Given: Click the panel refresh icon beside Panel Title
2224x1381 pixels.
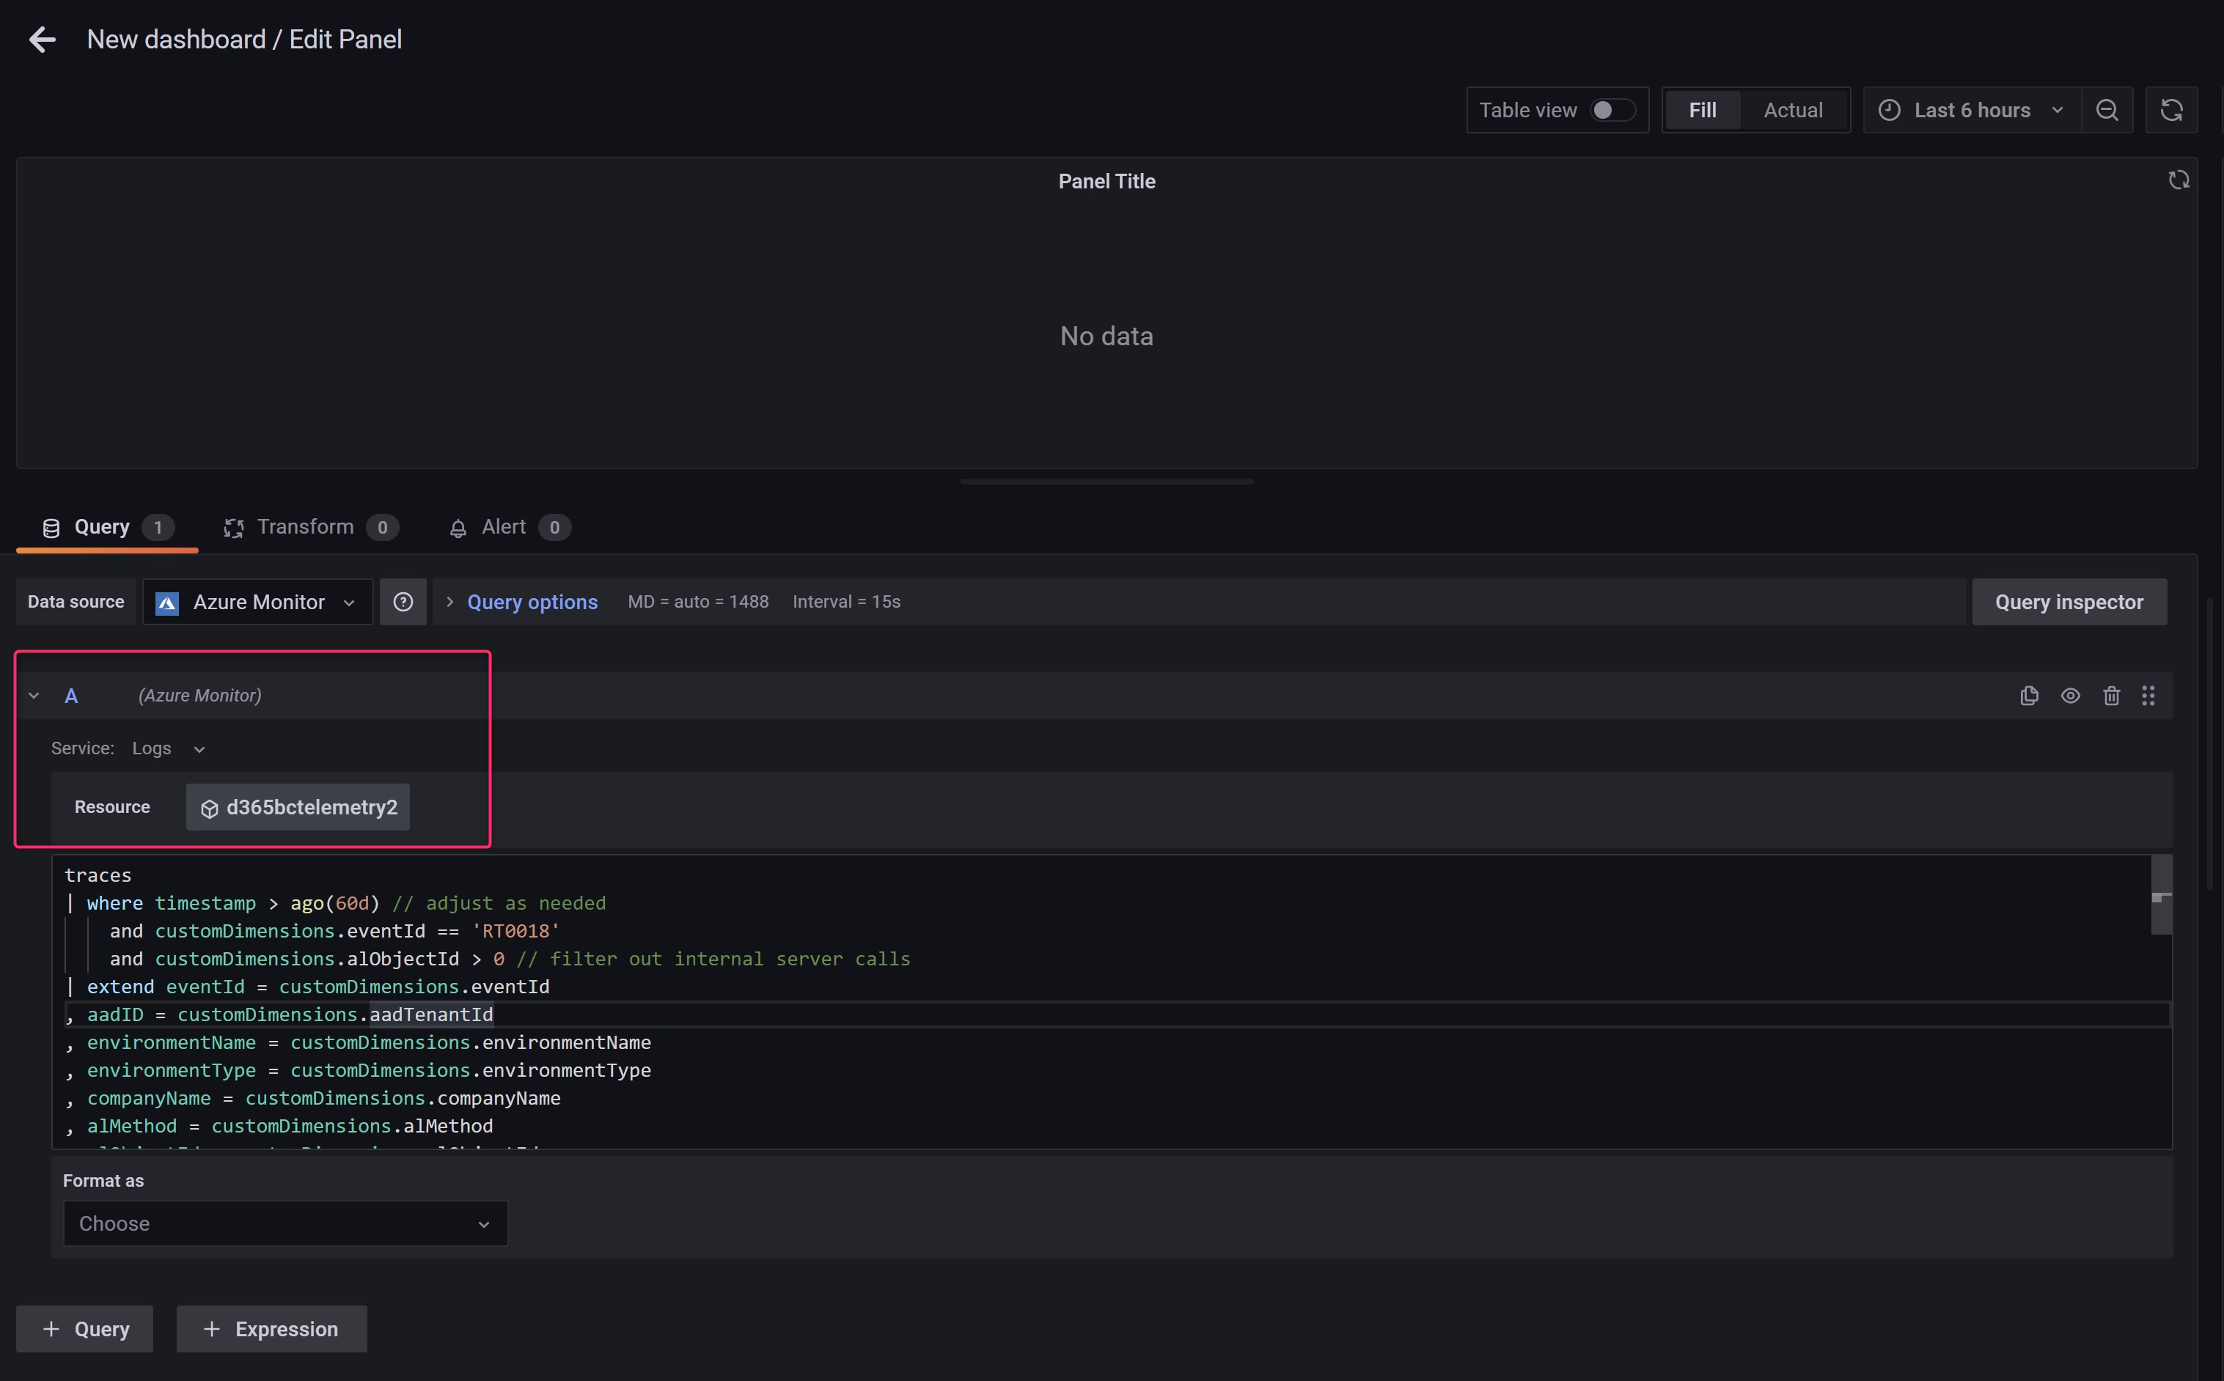Looking at the screenshot, I should (x=2179, y=180).
